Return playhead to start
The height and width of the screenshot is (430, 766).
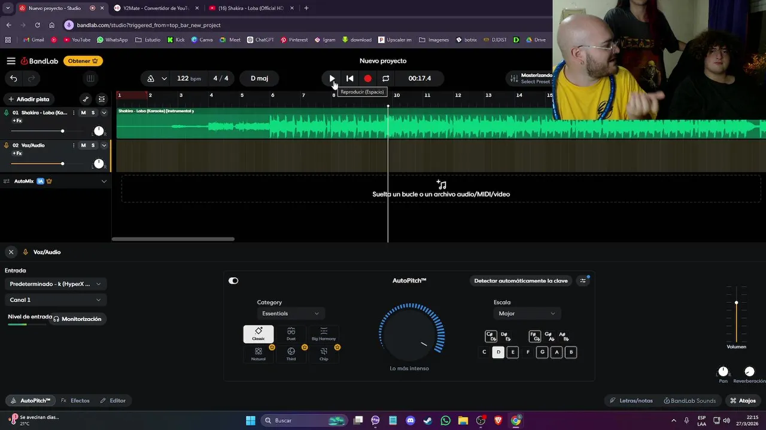click(x=350, y=78)
